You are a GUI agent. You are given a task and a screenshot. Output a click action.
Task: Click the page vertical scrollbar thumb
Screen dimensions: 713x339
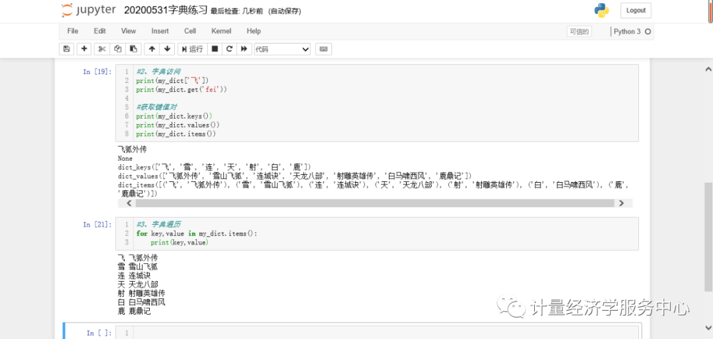708,237
